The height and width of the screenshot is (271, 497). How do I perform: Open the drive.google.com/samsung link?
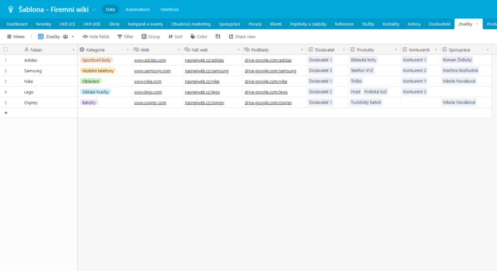pos(271,71)
